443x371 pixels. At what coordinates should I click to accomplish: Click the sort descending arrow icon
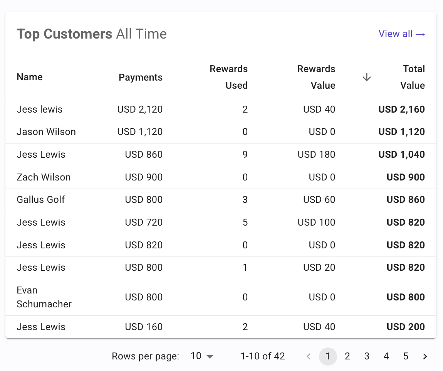click(367, 78)
